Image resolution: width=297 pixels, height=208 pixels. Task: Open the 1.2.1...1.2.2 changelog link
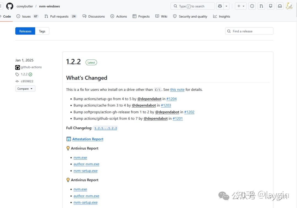(106, 128)
